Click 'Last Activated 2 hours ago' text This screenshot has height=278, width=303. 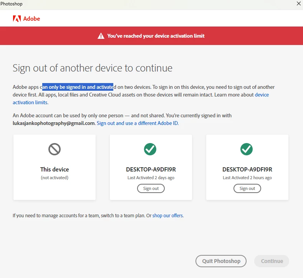pyautogui.click(x=247, y=178)
